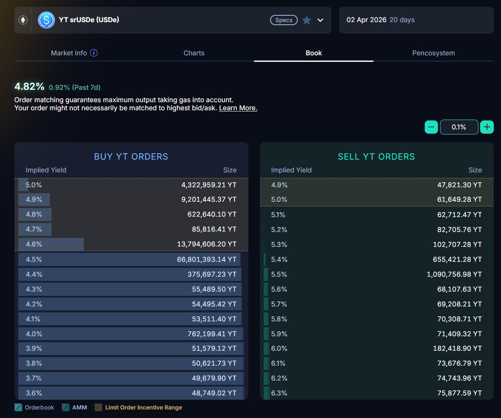
Task: Select sell order 69,208.21 YT
Action: pos(377,304)
